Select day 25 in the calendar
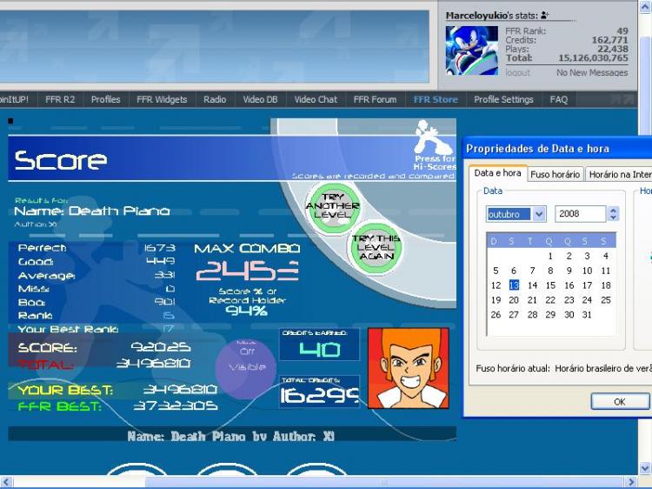Screen dimensions: 652x489 click(x=606, y=300)
